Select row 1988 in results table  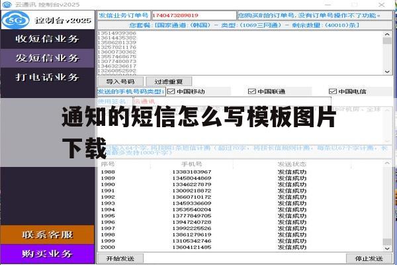[240, 172]
